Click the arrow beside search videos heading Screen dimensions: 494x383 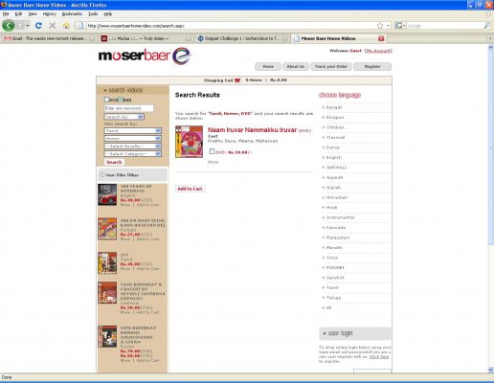pos(105,90)
